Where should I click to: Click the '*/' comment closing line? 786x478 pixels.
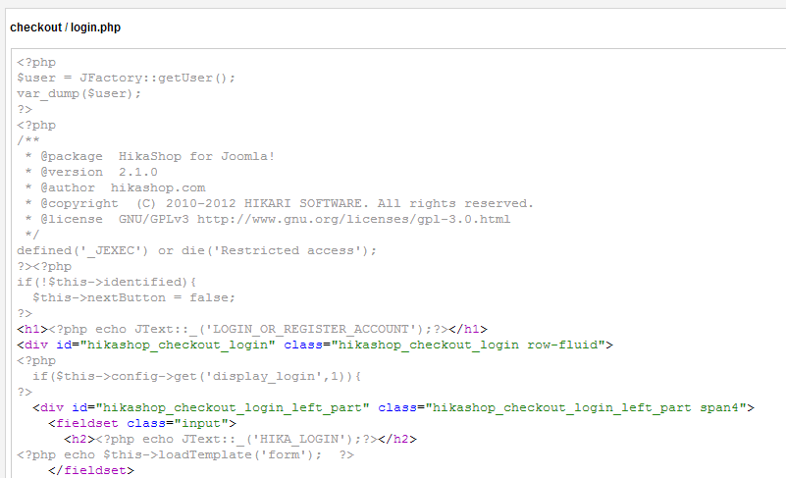[x=32, y=235]
